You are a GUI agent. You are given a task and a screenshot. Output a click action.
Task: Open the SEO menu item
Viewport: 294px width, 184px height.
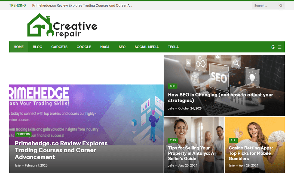(x=122, y=47)
